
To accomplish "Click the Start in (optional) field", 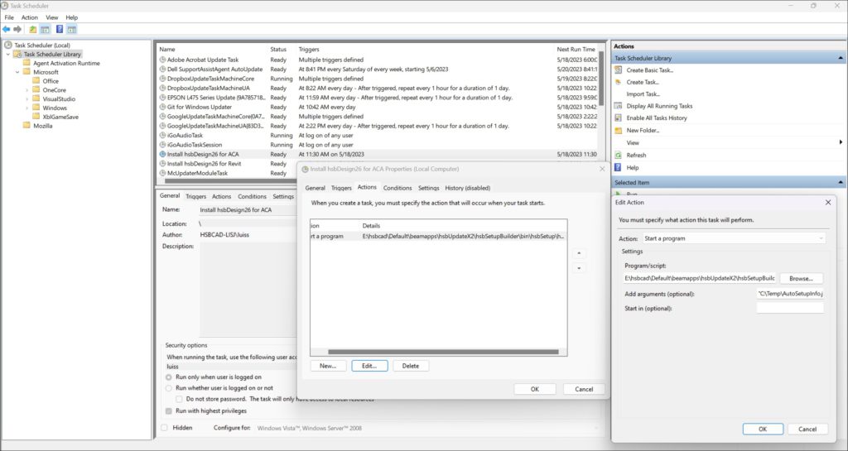I will tap(790, 309).
